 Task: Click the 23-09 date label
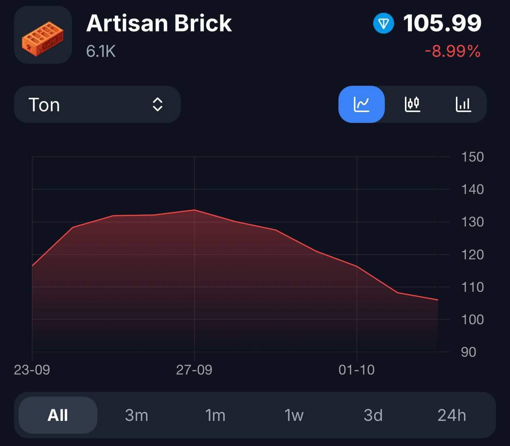click(32, 370)
